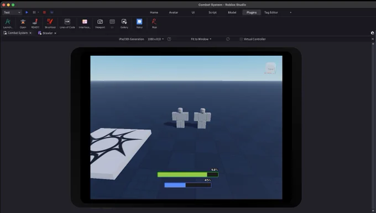The height and width of the screenshot is (213, 376).
Task: Stop the test with the red Stop button
Action: 44,12
